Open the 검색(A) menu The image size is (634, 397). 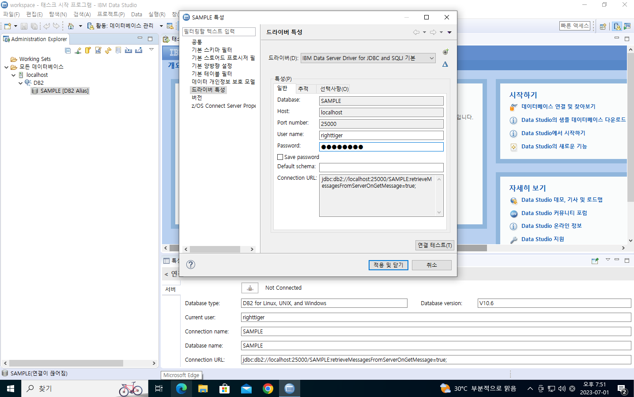(x=82, y=15)
